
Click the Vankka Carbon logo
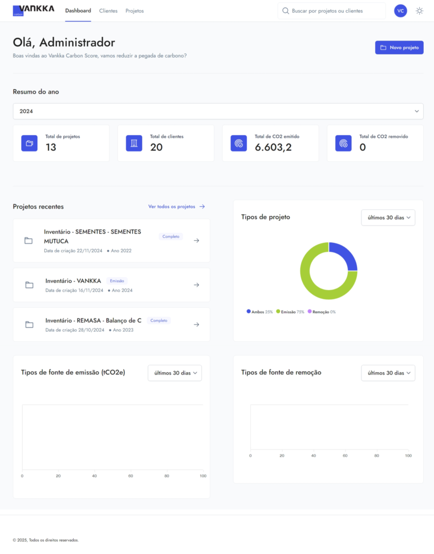[33, 10]
